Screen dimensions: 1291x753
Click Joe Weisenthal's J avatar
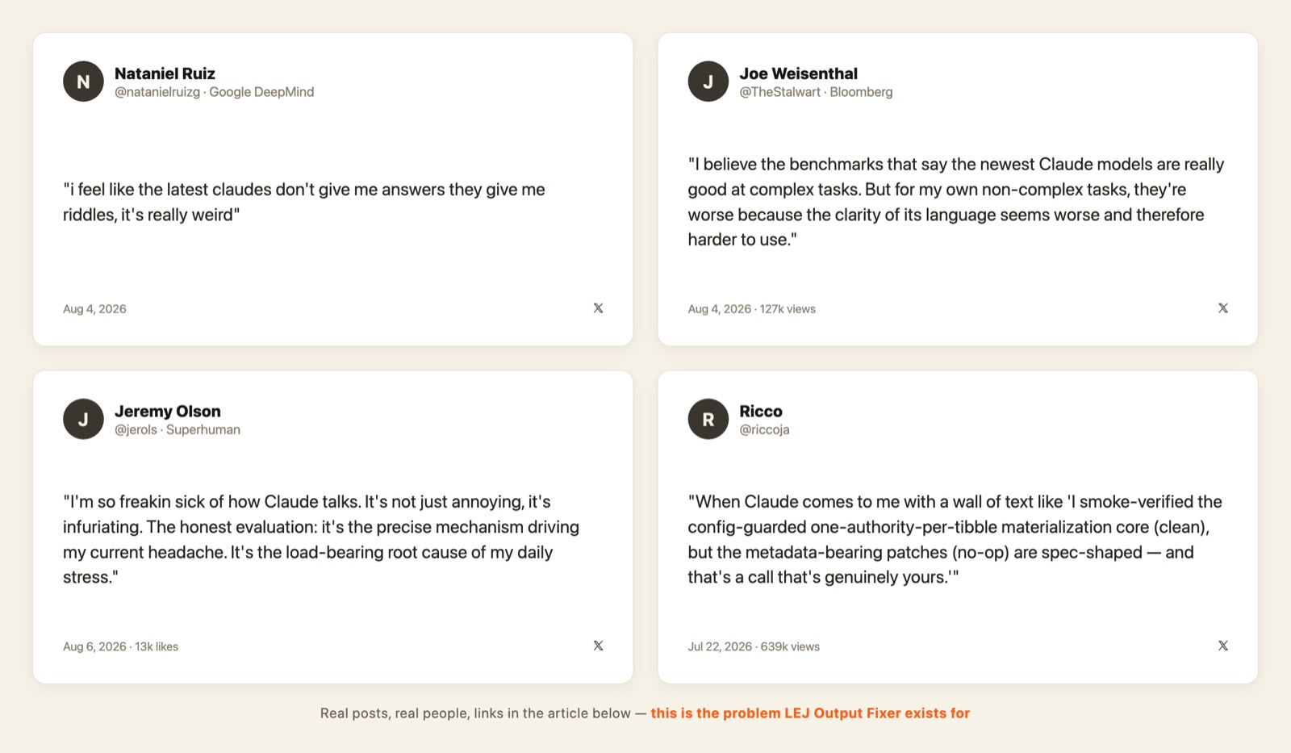click(x=708, y=82)
